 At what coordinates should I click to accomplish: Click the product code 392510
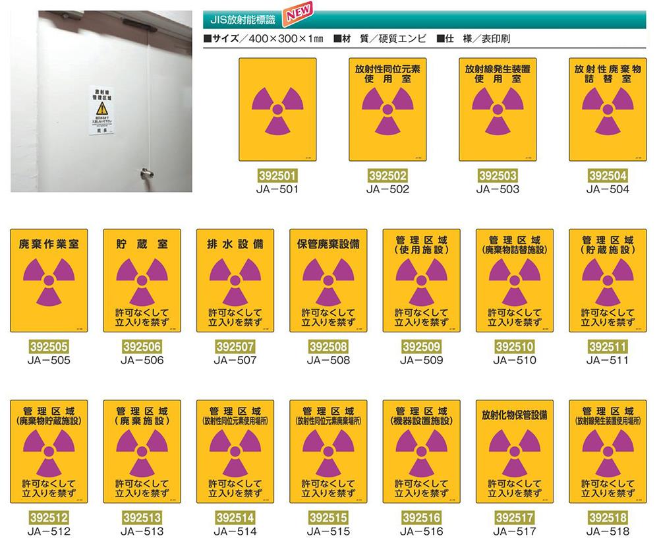pos(514,347)
